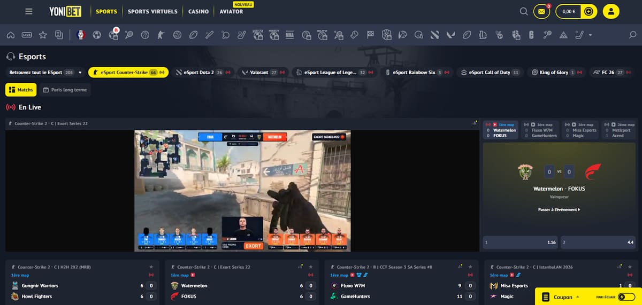
Task: Open stats icon in live video header
Action: pyautogui.click(x=475, y=123)
